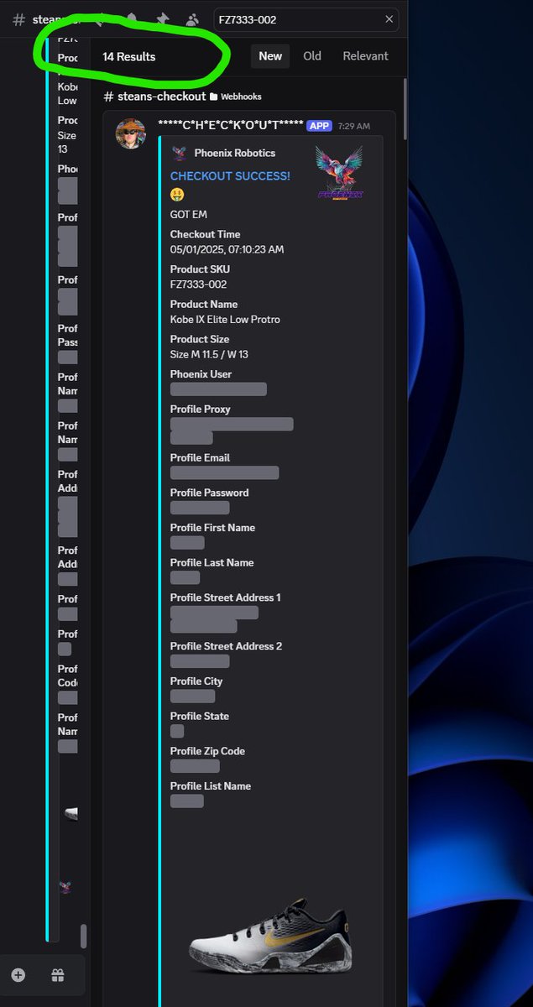Open the checkout bot's avatar
533x1007 pixels.
coord(130,134)
